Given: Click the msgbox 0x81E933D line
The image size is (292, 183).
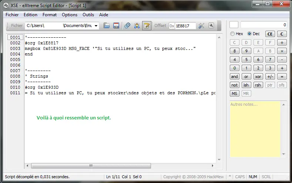Looking at the screenshot, I should 110,48.
